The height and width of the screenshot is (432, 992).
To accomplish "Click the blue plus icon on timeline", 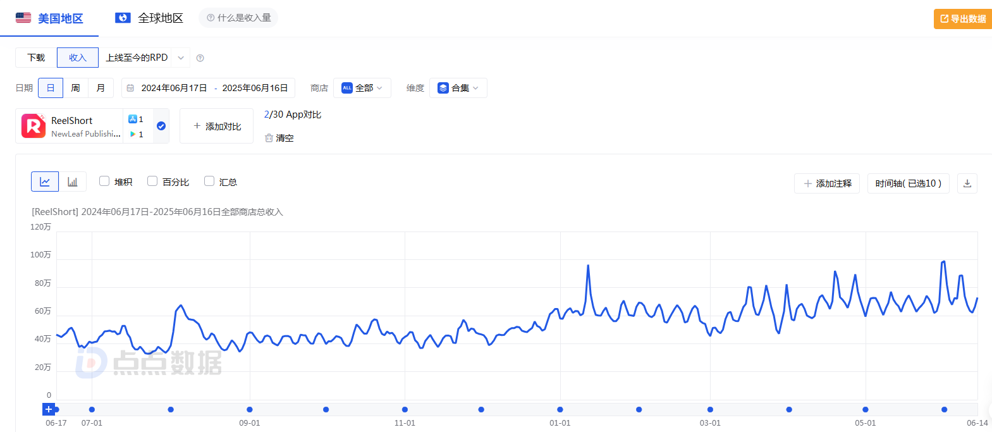I will [x=49, y=409].
